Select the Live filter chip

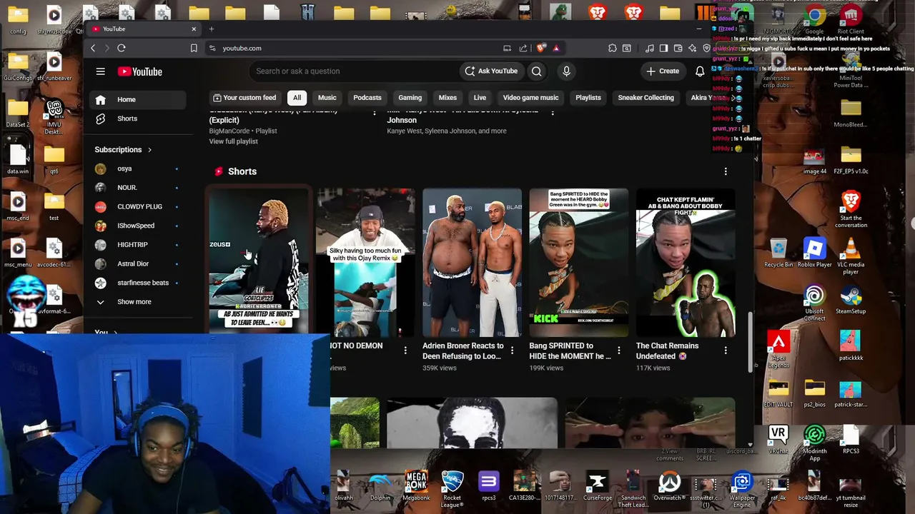tap(480, 98)
